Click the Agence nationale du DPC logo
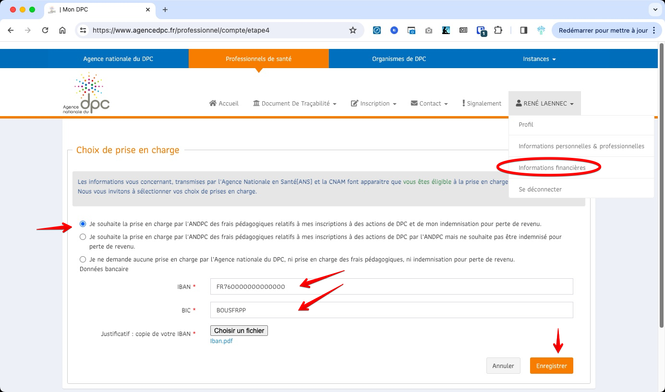The height and width of the screenshot is (392, 665). 86,93
